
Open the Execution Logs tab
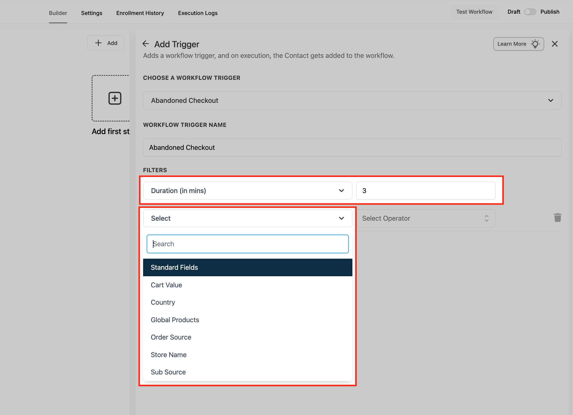198,13
